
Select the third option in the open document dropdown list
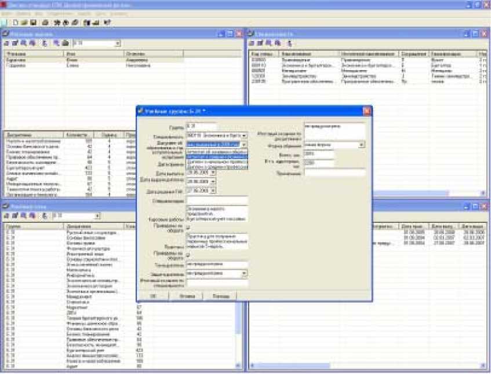pyautogui.click(x=217, y=162)
